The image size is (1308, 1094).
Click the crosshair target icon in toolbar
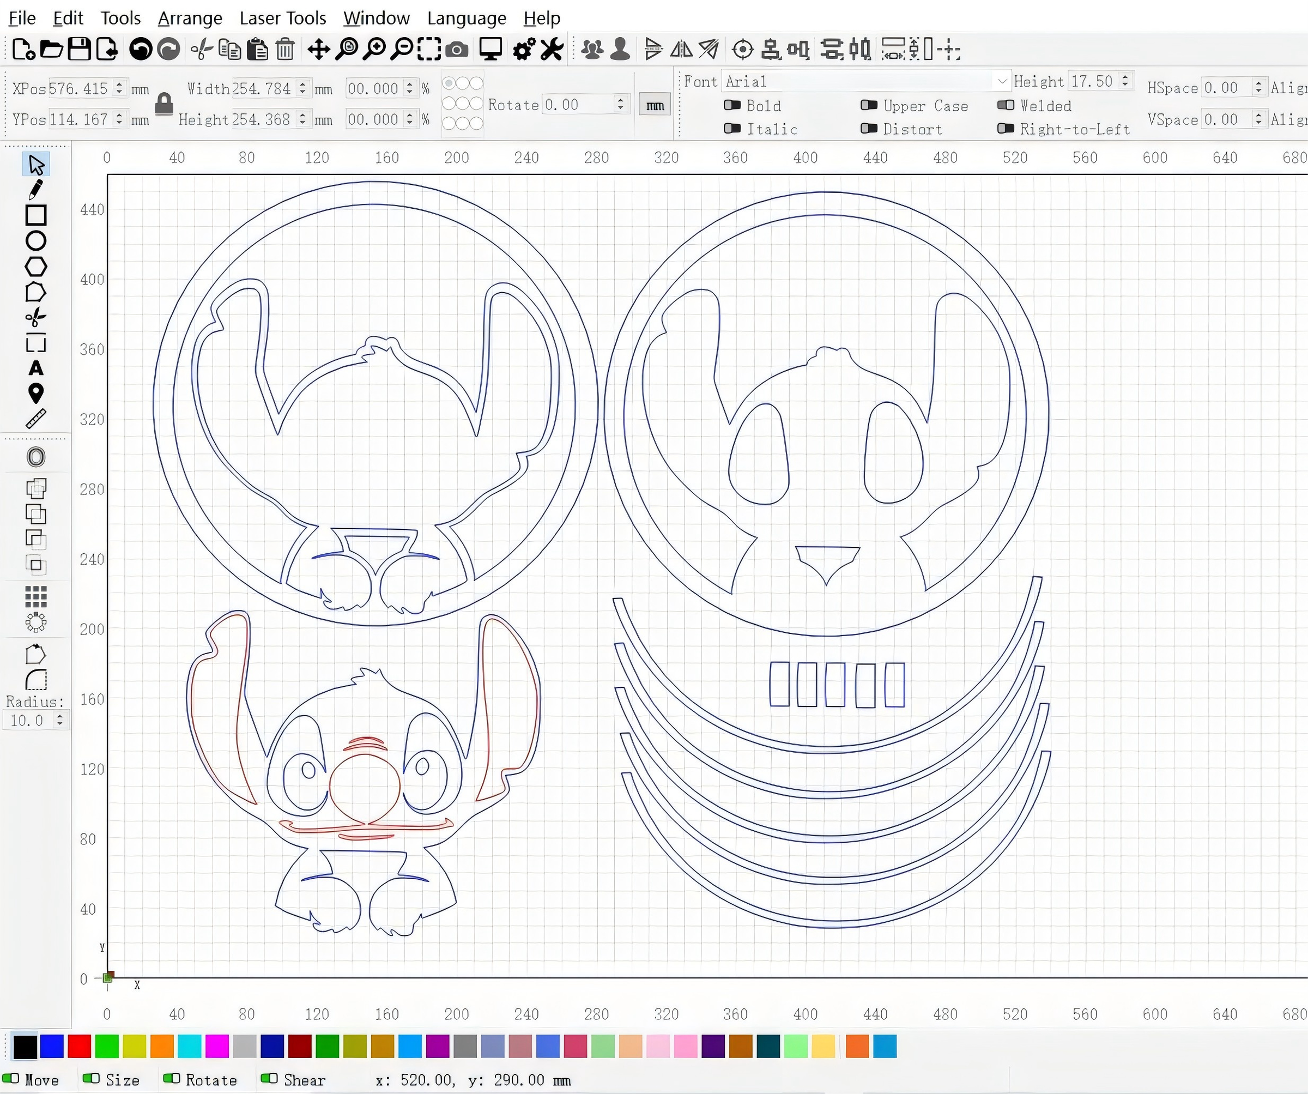pos(742,49)
